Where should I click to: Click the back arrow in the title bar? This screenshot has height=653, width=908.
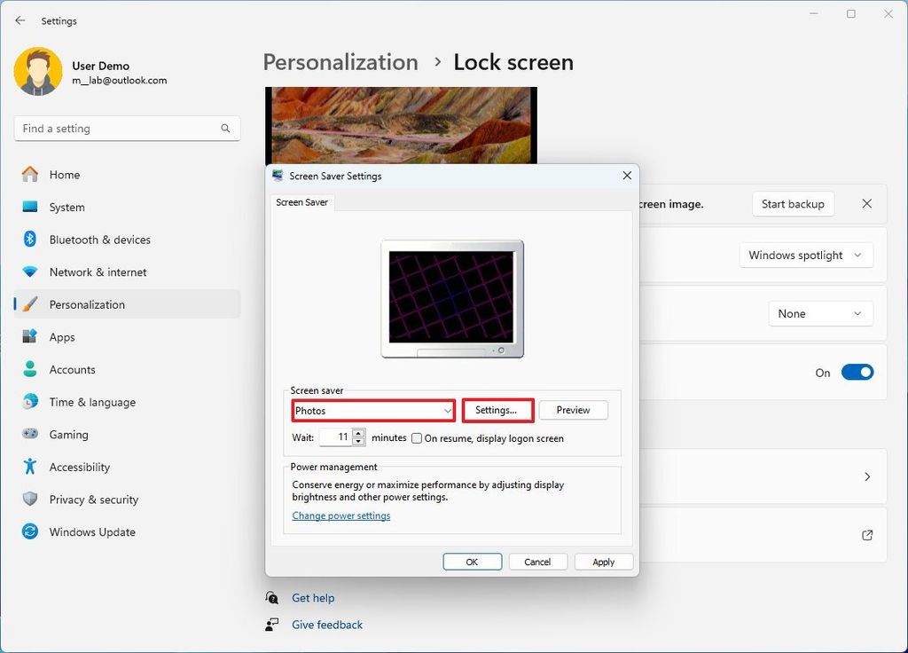pos(20,20)
